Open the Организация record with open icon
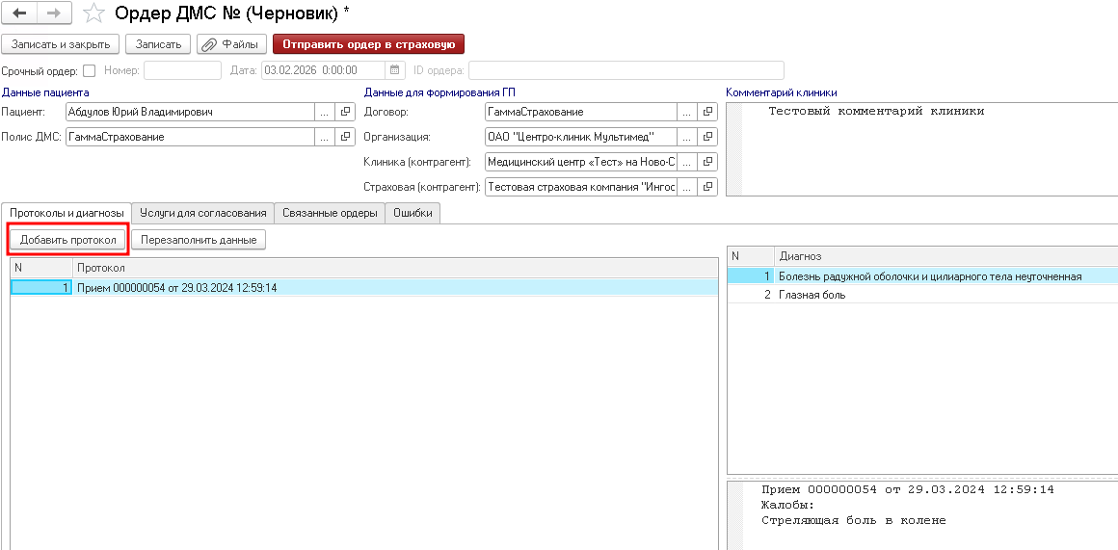 tap(708, 137)
